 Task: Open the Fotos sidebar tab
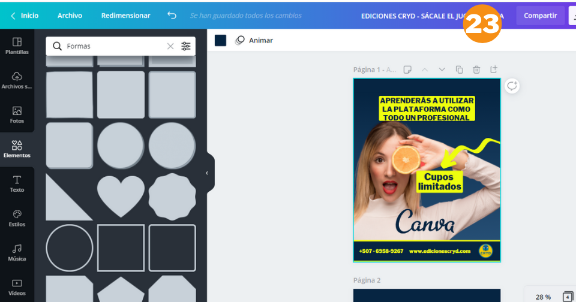click(x=17, y=115)
